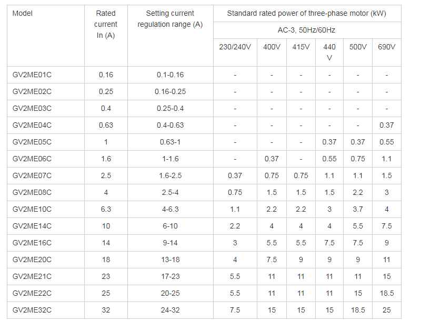
Task: Select the GV2ME21C model cell
Action: pyautogui.click(x=32, y=276)
